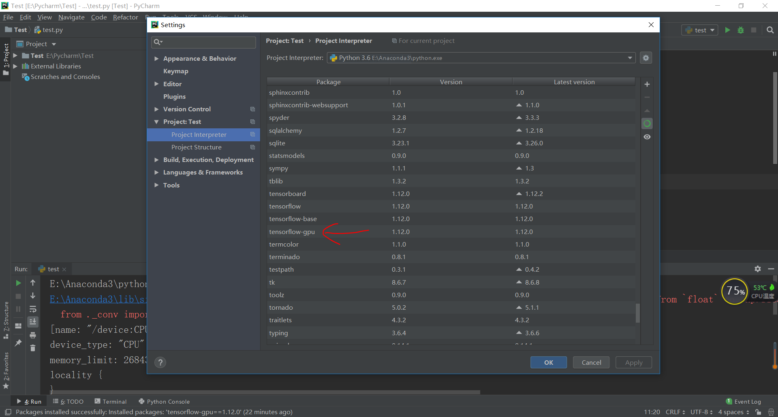
Task: Open Keymap settings
Action: tap(175, 71)
